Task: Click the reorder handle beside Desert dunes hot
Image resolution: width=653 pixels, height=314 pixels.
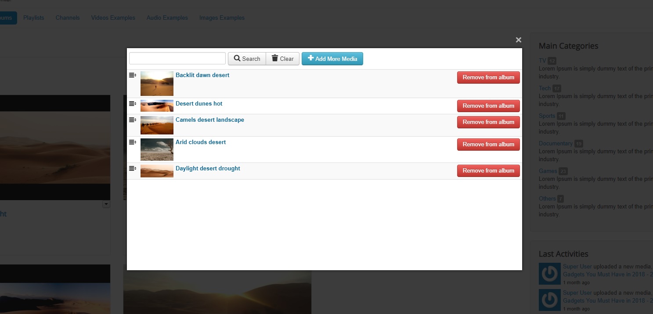Action: [x=132, y=104]
